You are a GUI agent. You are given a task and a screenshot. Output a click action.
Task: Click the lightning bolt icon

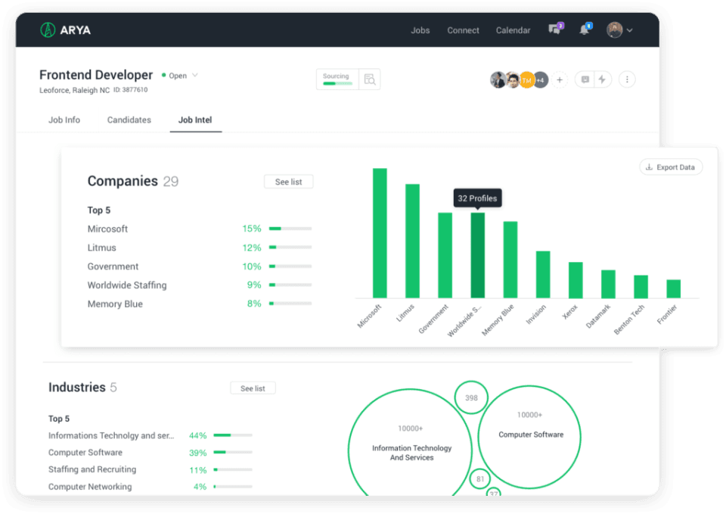click(602, 79)
